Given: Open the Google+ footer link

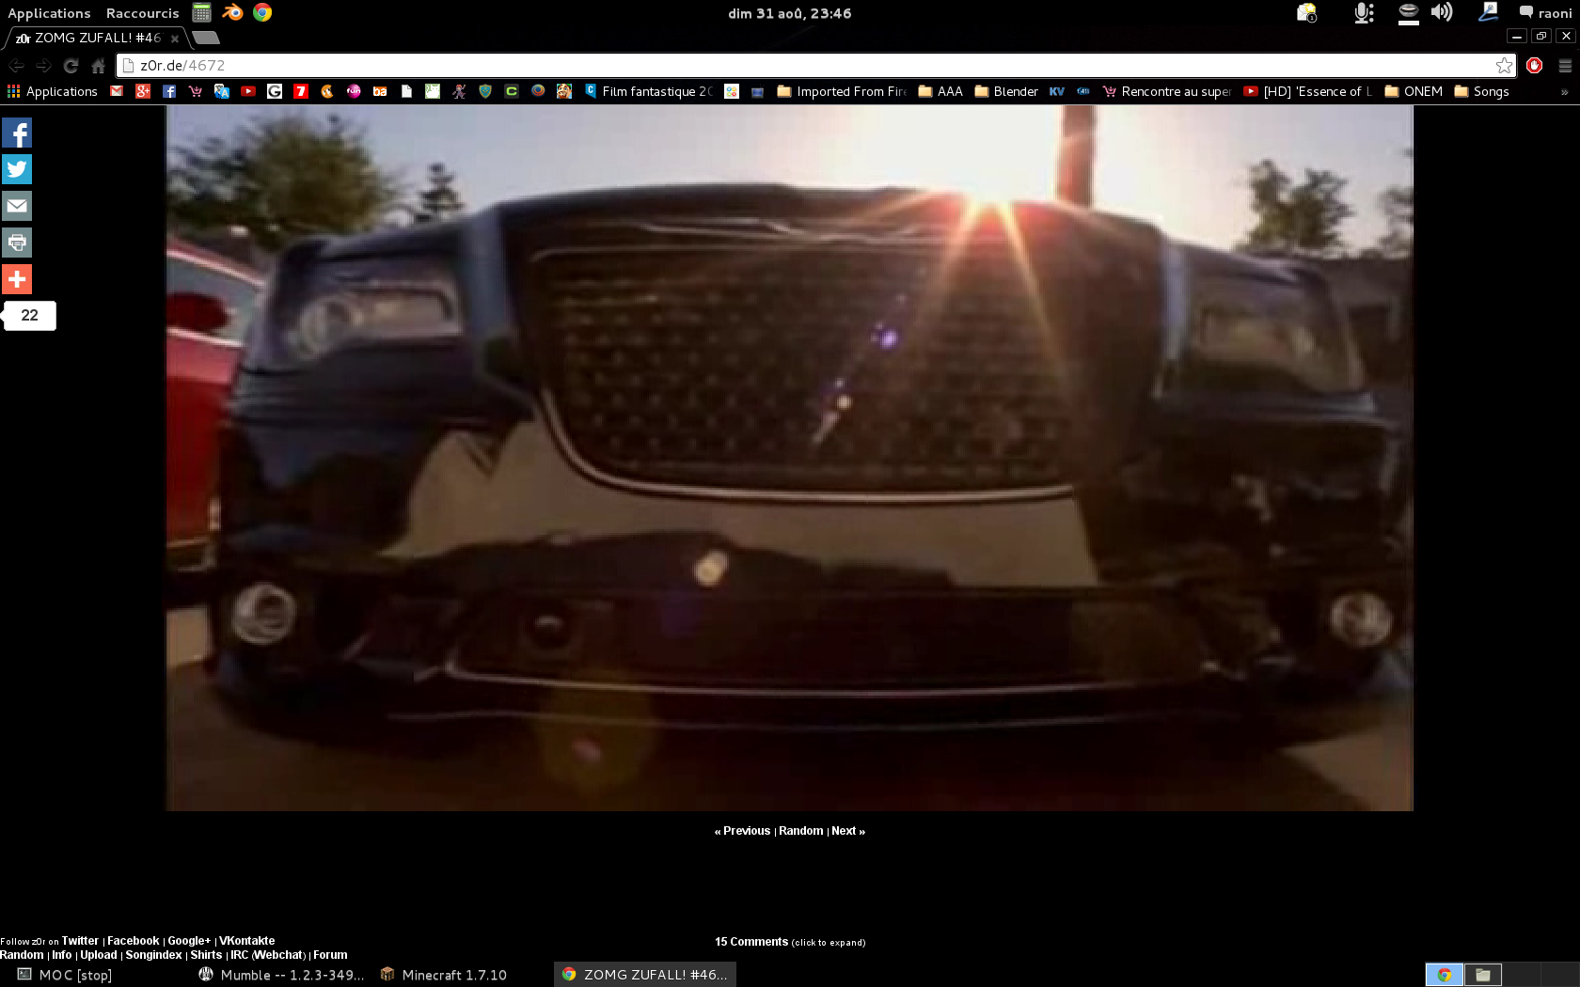Looking at the screenshot, I should tap(189, 941).
